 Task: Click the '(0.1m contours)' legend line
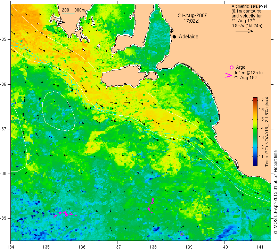click(246, 11)
